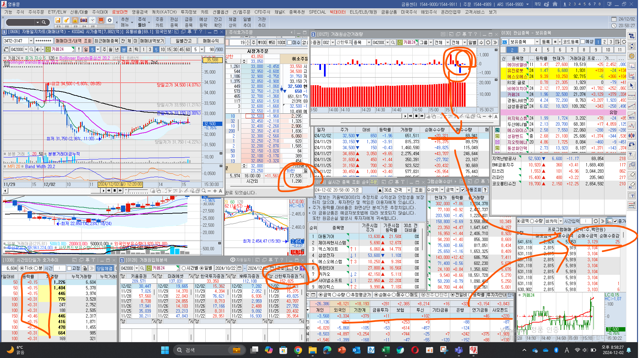Click the refresh icon in 거래원순간거래량 window
This screenshot has width=640, height=358.
click(x=488, y=42)
